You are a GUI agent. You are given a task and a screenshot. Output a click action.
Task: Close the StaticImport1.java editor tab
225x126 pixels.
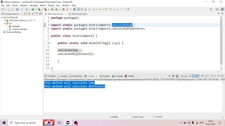point(66,14)
